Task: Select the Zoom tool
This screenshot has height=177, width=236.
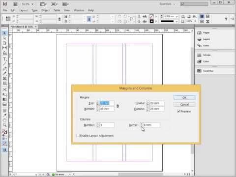Action: tap(4, 125)
